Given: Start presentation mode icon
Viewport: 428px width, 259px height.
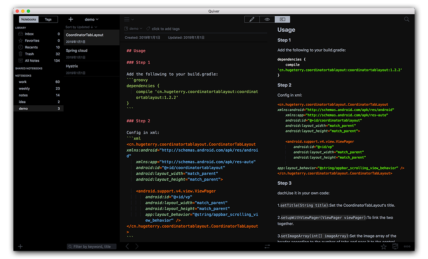Looking at the screenshot, I should (x=395, y=246).
